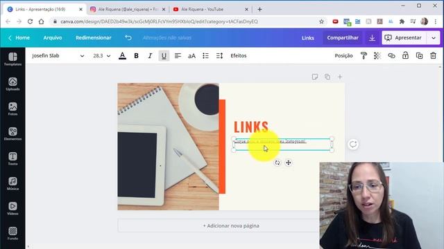The width and height of the screenshot is (444, 249).
Task: Undo the last change
Action: 128,37
